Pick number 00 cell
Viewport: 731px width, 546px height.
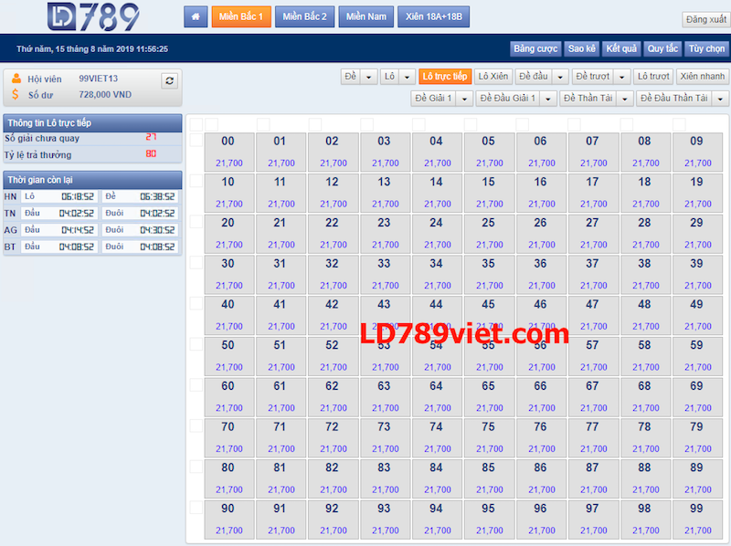(x=229, y=152)
